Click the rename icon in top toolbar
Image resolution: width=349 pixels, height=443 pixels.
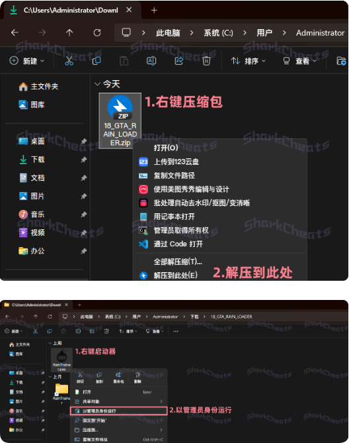tap(151, 61)
